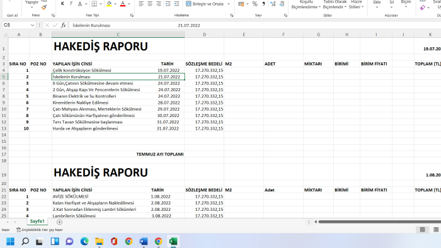Viewport: 441px width, 248px height.
Task: Add a new sheet with plus icon
Action: 59,222
